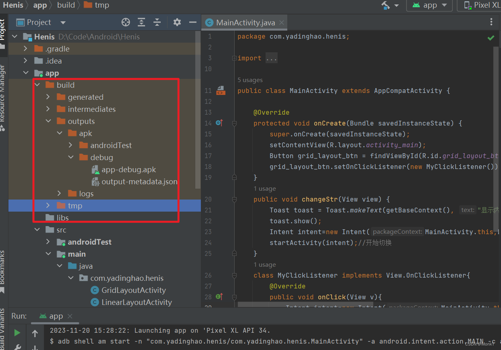Click the green inspections checkmark above the editor
This screenshot has width=501, height=350.
click(x=491, y=37)
